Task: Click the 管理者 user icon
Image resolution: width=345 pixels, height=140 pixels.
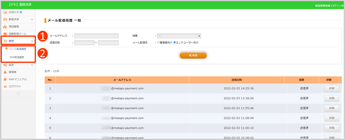Action: (x=5, y=72)
